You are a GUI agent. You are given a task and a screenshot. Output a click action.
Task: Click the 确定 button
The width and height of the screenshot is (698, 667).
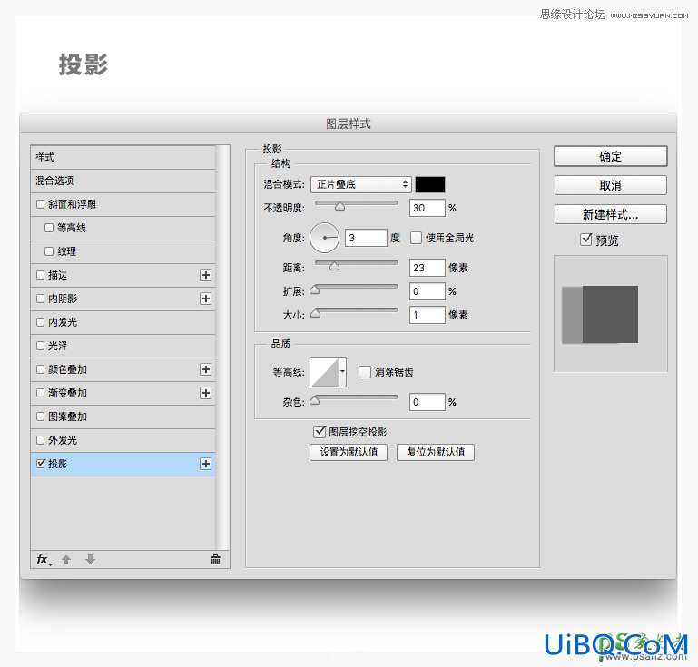click(610, 156)
